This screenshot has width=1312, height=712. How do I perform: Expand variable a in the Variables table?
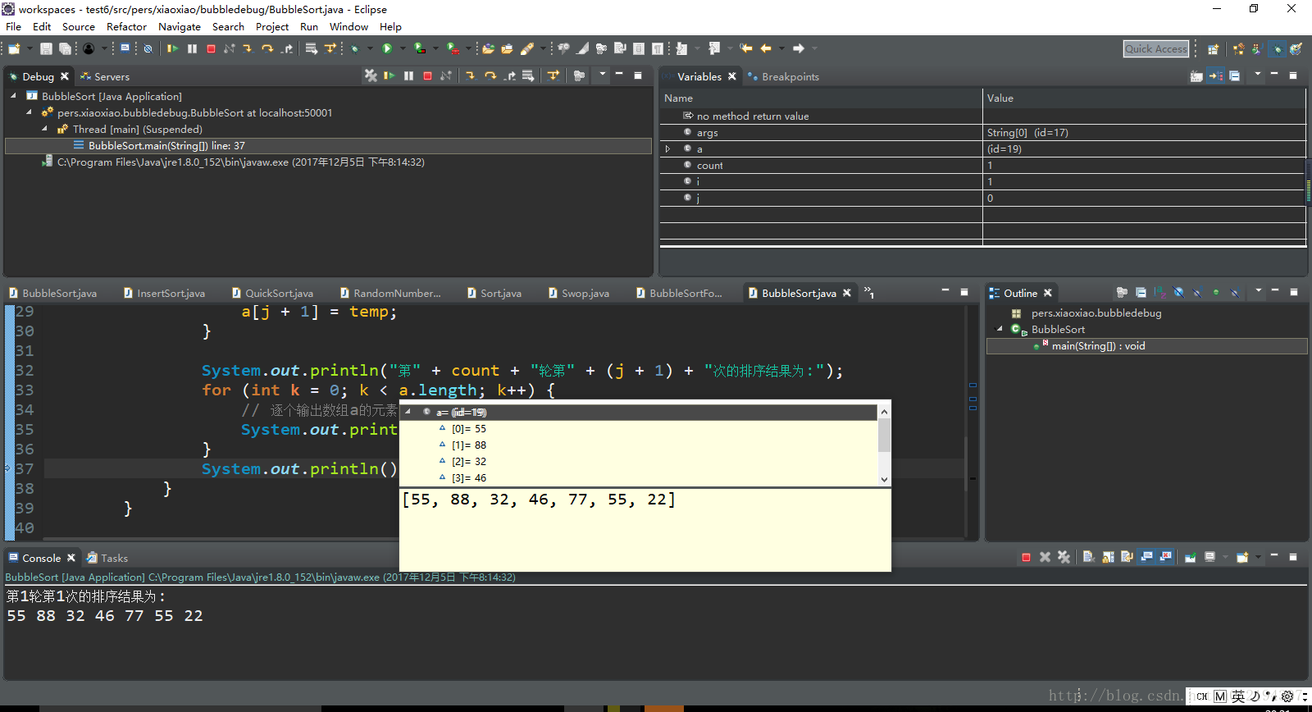point(667,148)
